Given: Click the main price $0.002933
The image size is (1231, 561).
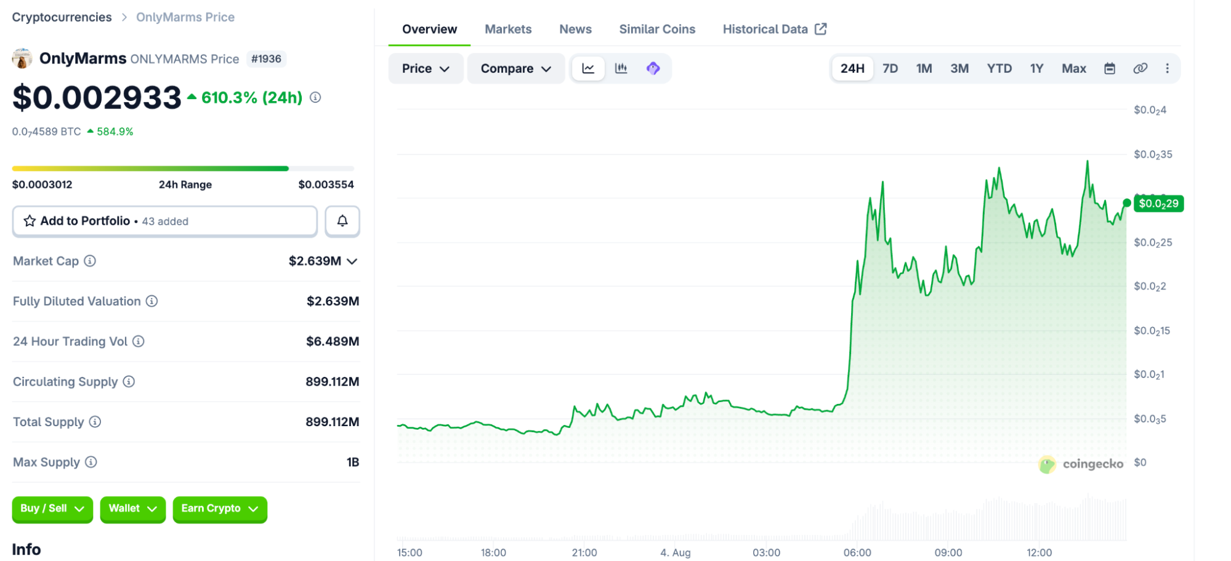Looking at the screenshot, I should pyautogui.click(x=97, y=97).
